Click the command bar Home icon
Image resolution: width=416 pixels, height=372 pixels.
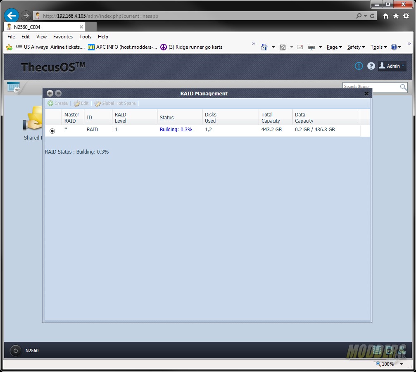click(x=264, y=47)
